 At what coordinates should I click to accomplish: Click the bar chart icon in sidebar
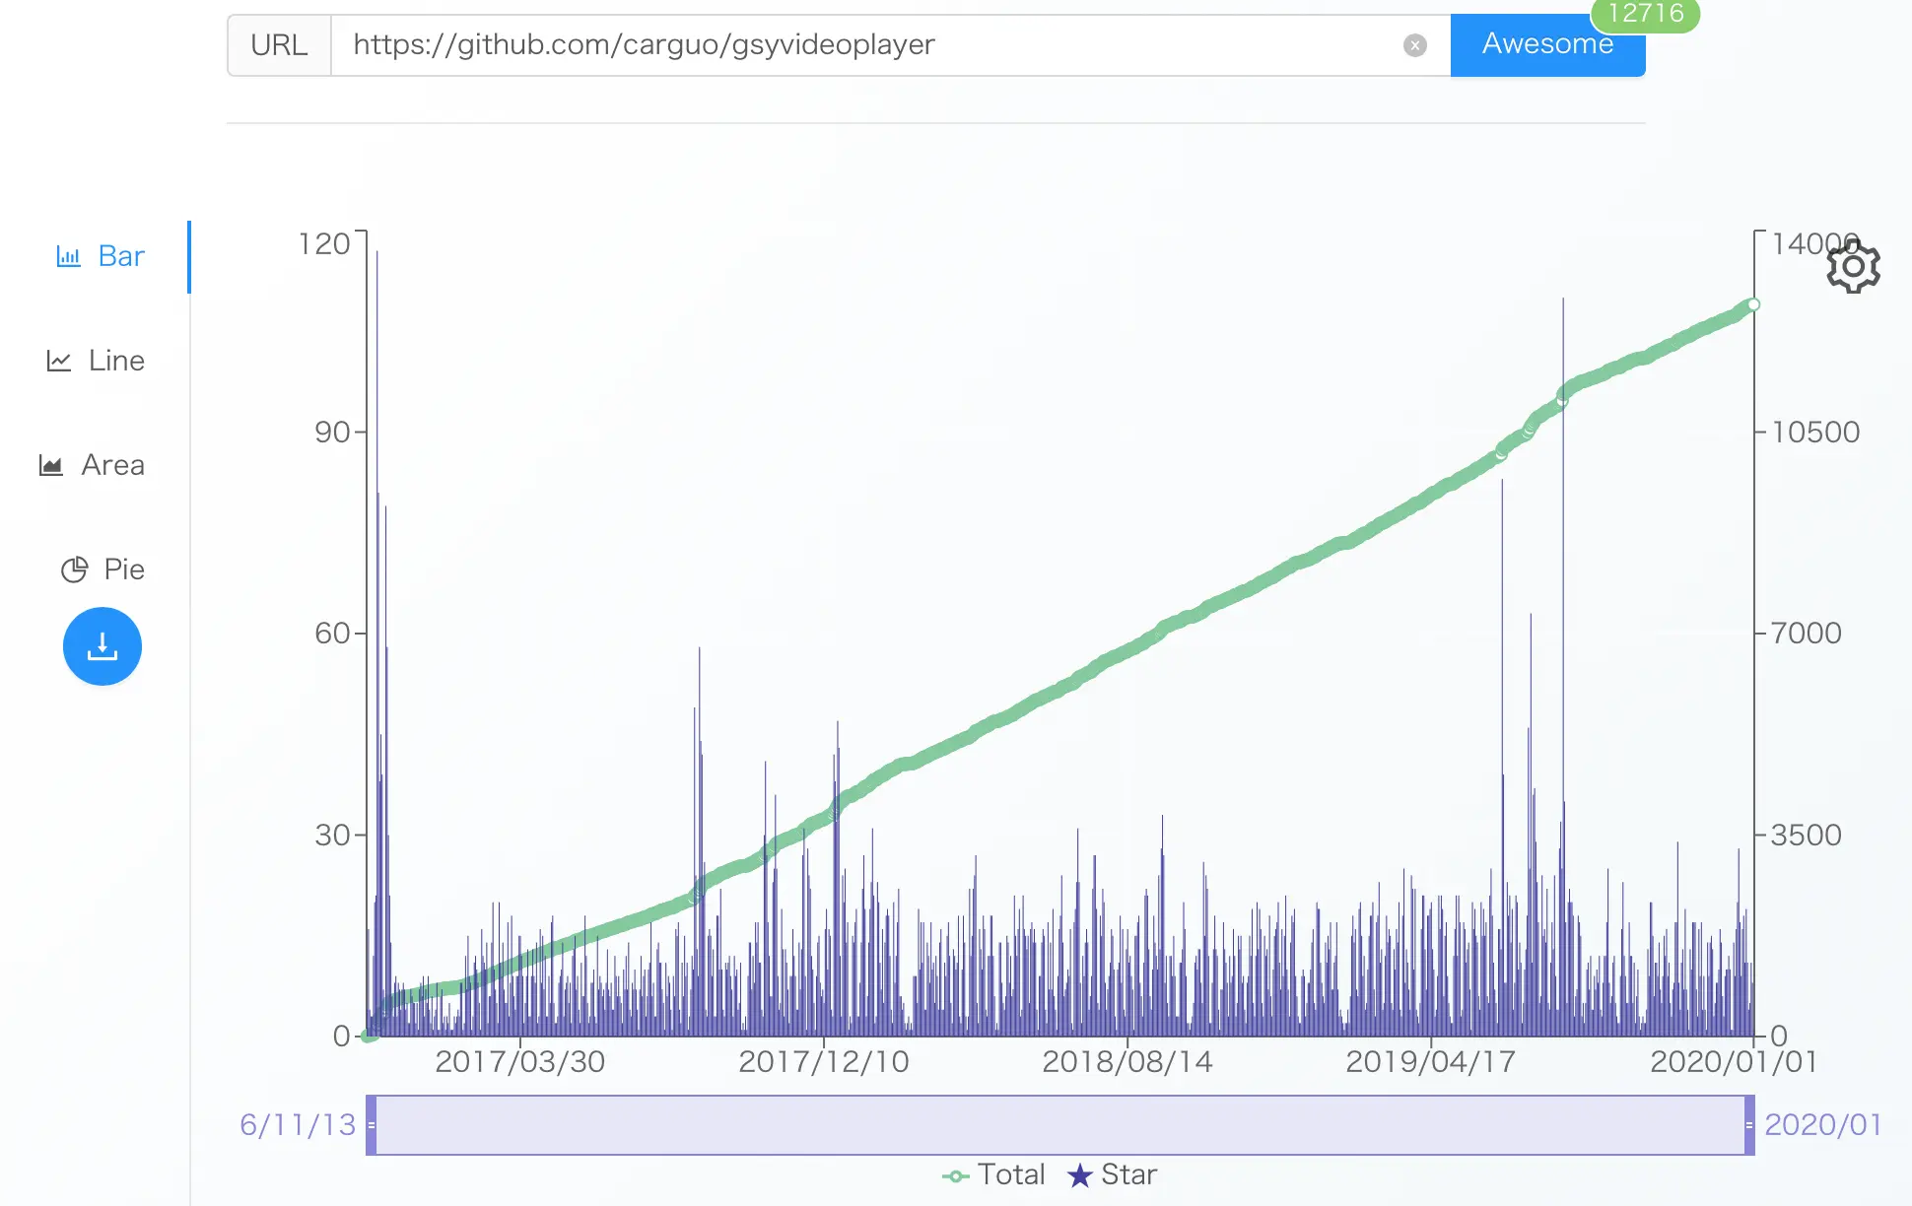click(x=68, y=257)
